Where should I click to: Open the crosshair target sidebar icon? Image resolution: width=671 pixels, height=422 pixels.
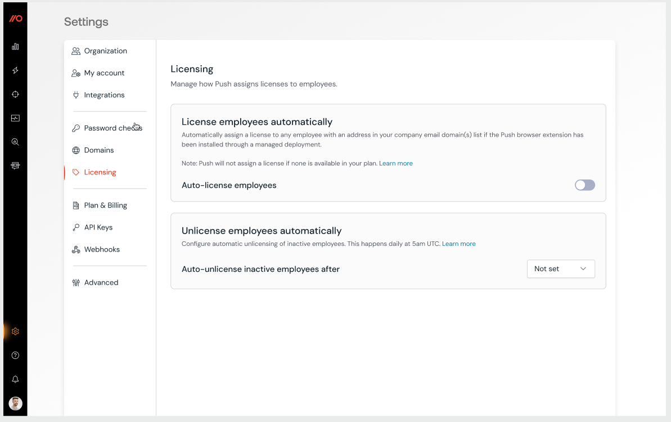(x=15, y=95)
